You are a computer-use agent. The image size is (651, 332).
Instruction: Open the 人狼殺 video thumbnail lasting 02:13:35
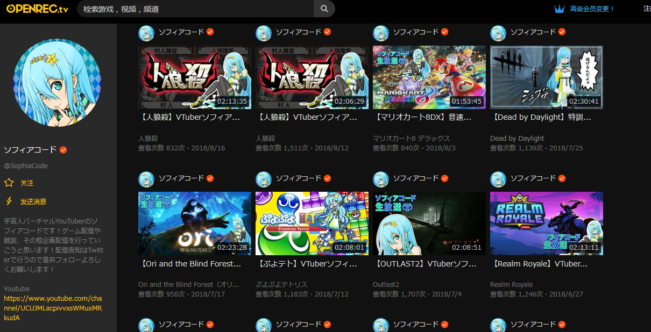coord(195,77)
